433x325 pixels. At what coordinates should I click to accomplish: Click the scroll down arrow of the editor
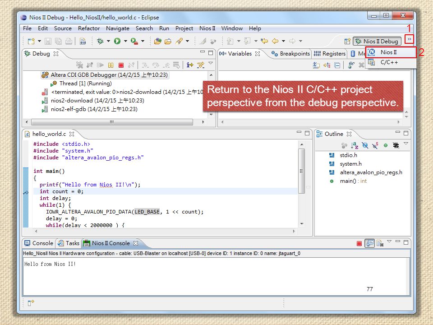pos(302,223)
